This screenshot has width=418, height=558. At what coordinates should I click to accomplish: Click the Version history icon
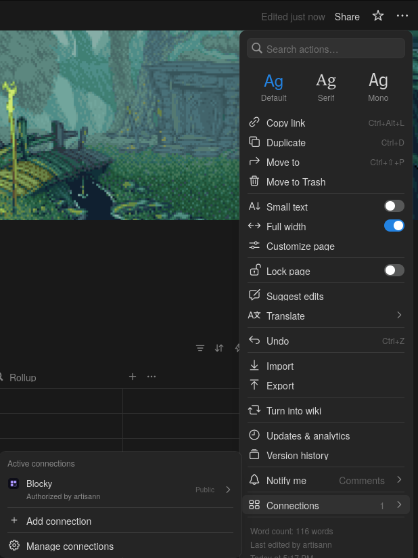(254, 454)
